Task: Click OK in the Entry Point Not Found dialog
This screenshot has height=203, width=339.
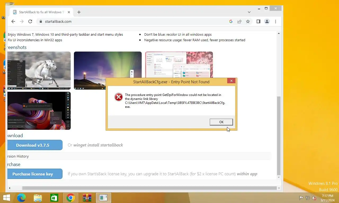Action: coord(221,122)
